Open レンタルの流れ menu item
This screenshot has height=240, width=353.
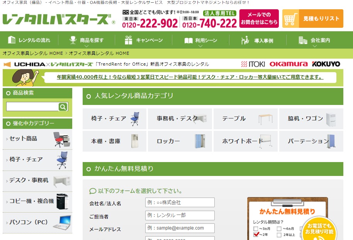point(29,40)
